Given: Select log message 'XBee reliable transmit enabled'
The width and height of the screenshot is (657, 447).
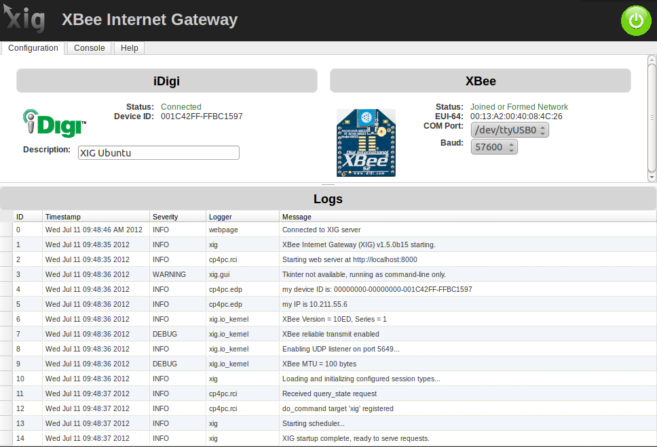Looking at the screenshot, I should 331,334.
